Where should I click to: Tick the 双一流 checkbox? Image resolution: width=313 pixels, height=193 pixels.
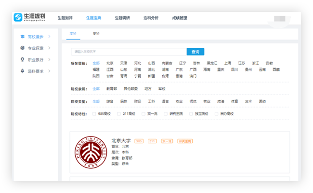point(143,114)
